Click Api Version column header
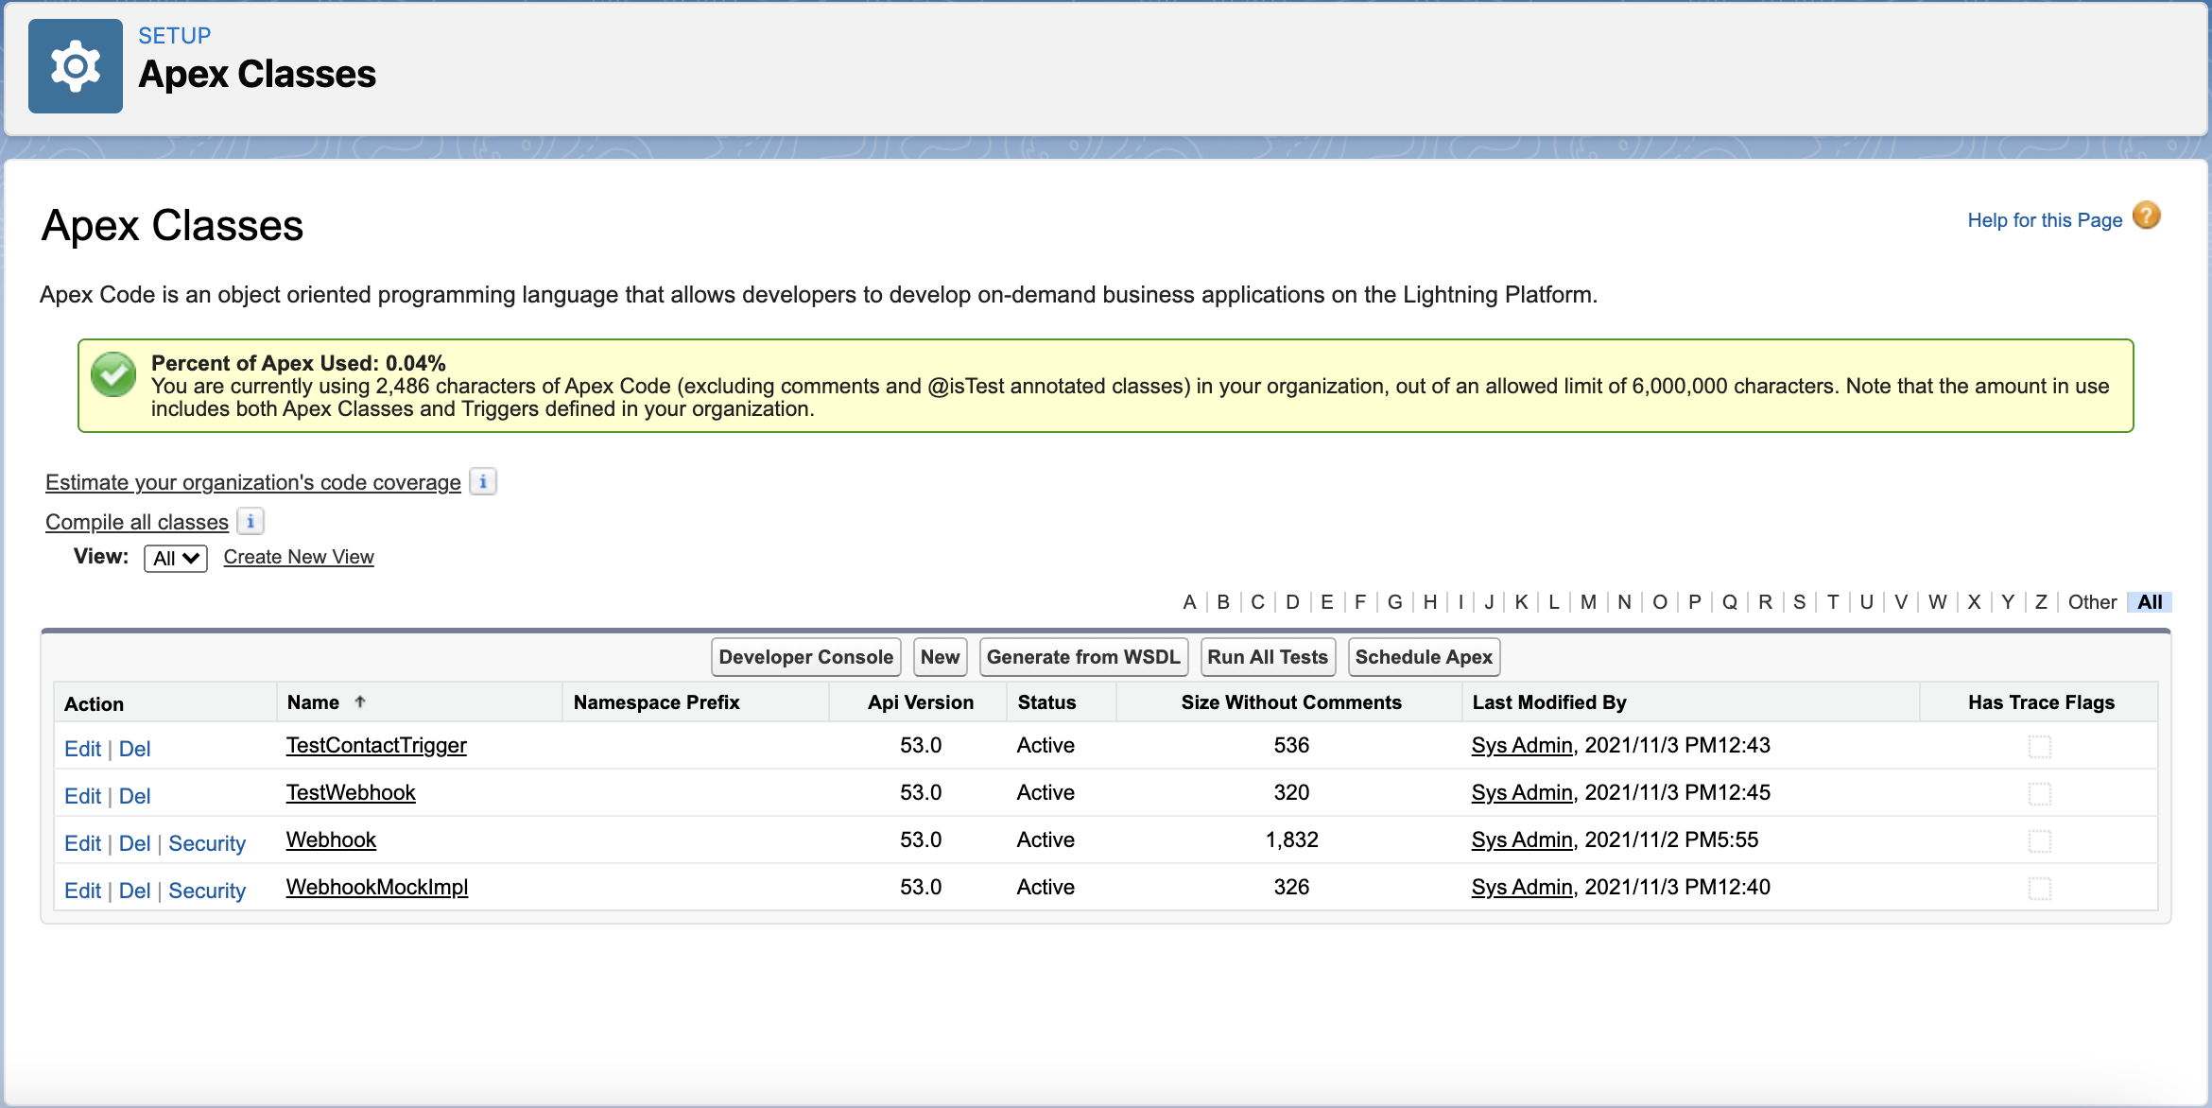Screen dimensions: 2212x1108 (921, 702)
